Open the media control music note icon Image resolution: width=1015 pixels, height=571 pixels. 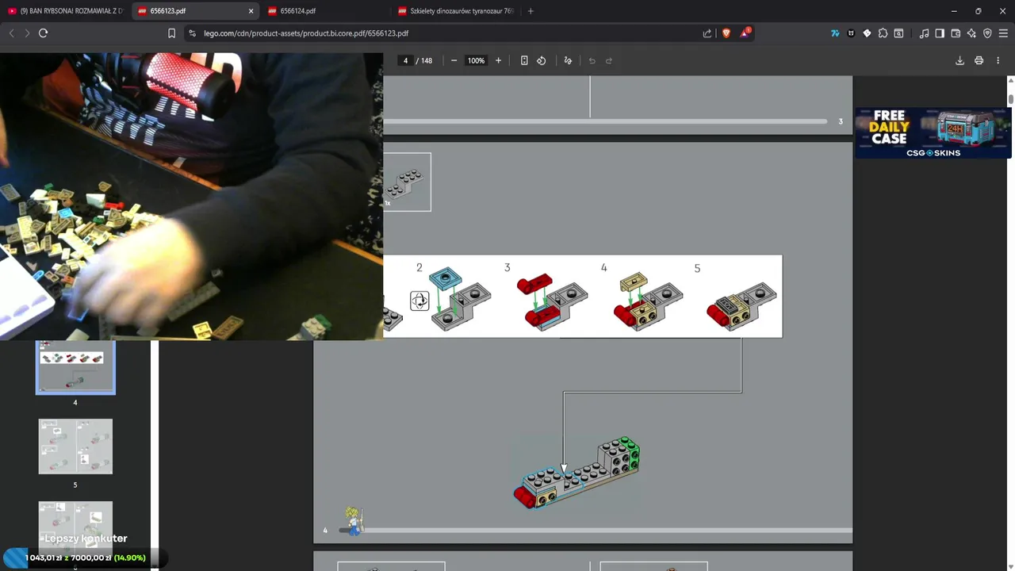924,33
